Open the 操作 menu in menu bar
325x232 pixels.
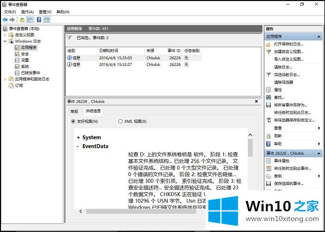coord(27,12)
